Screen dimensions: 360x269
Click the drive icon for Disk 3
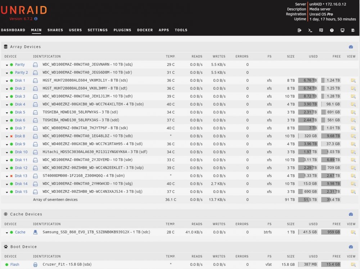tap(35, 97)
